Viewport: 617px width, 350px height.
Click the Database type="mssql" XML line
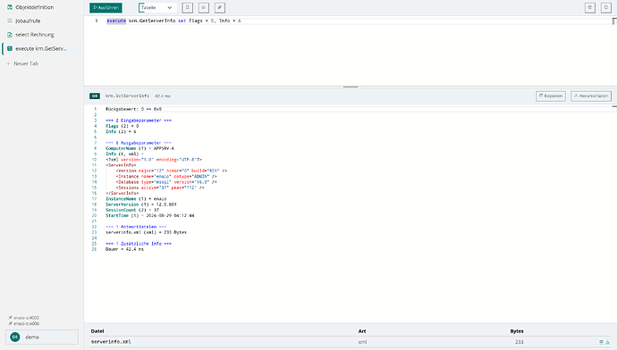pyautogui.click(x=166, y=182)
